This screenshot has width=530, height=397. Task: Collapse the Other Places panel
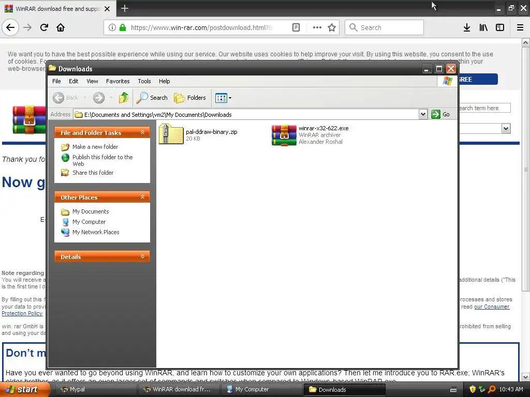[143, 197]
